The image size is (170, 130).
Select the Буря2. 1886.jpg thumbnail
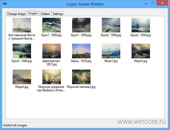click(x=111, y=25)
